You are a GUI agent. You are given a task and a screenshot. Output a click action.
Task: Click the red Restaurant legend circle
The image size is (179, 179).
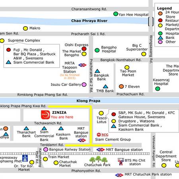click(x=160, y=20)
